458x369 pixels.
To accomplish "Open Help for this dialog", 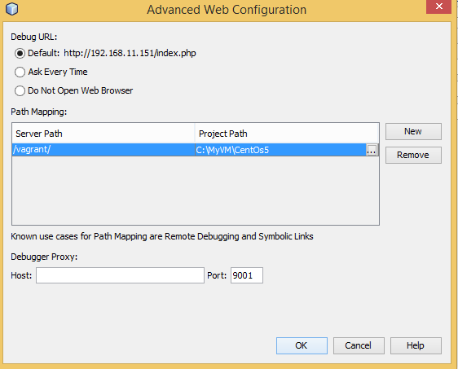I will pyautogui.click(x=416, y=345).
